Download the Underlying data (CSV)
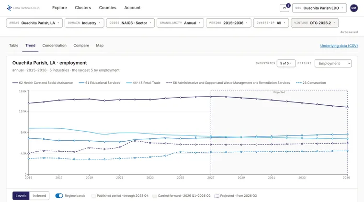Image resolution: width=364 pixels, height=202 pixels. (x=339, y=45)
